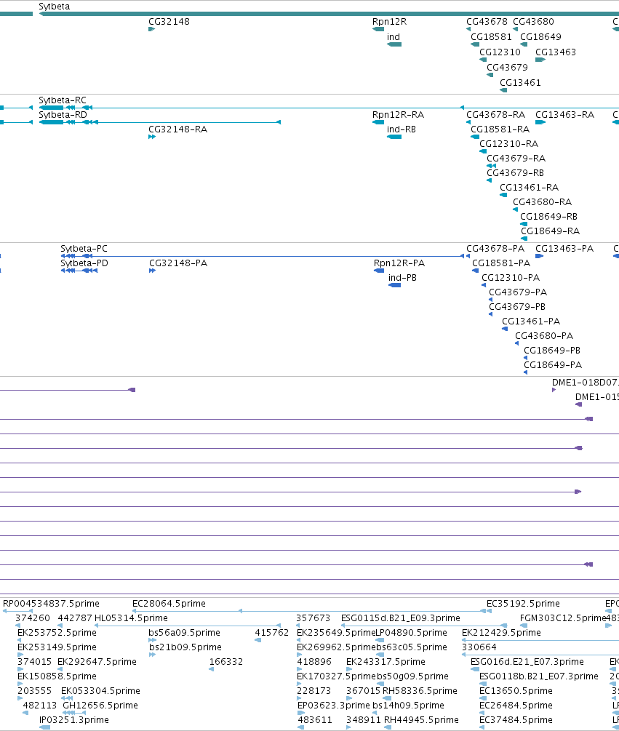Click the Rpn12R gene label
Viewport: 619px width, 731px height.
[x=389, y=21]
